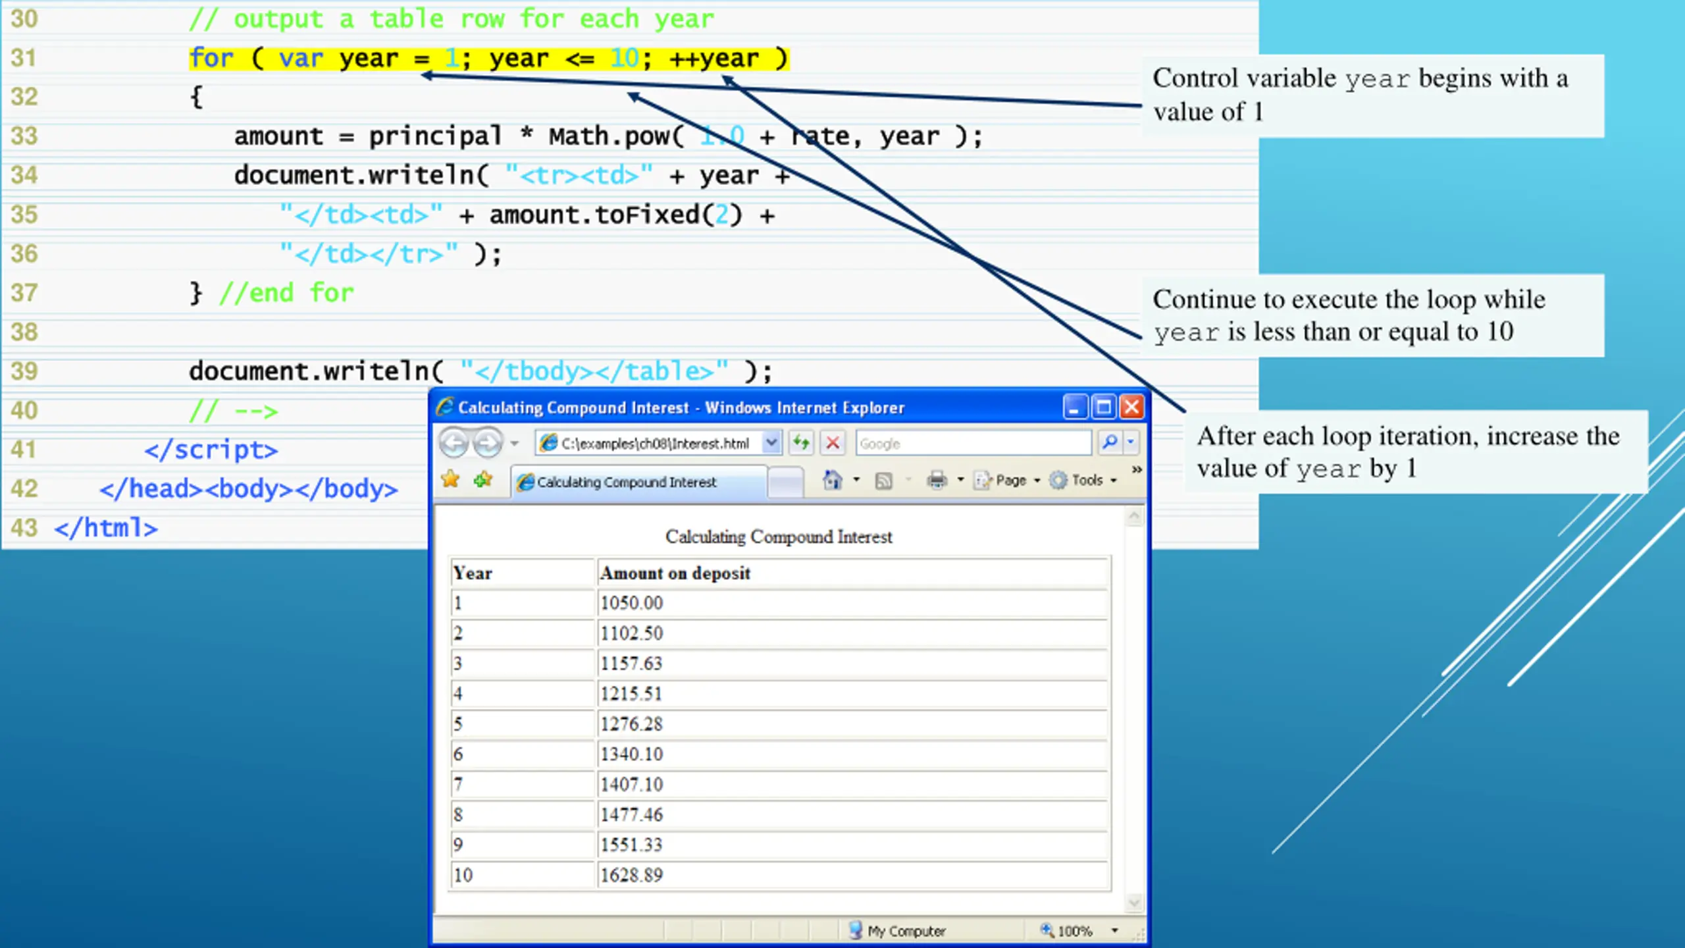Click the Print icon

pyautogui.click(x=937, y=481)
